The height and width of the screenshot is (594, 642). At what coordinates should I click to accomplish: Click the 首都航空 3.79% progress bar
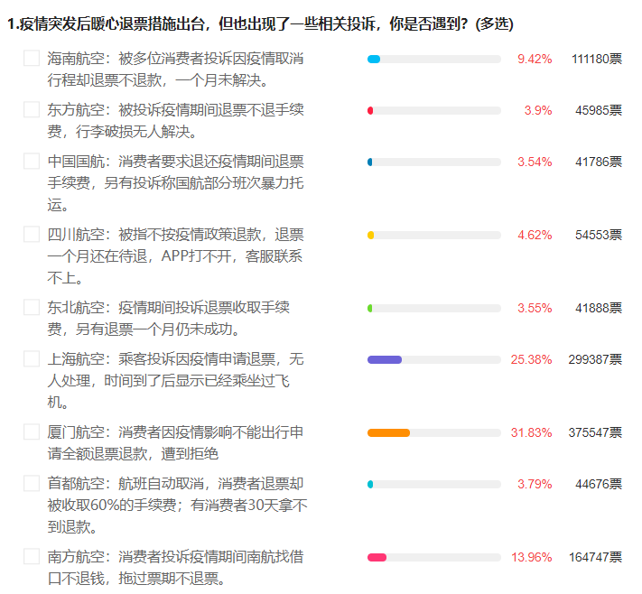(x=434, y=485)
